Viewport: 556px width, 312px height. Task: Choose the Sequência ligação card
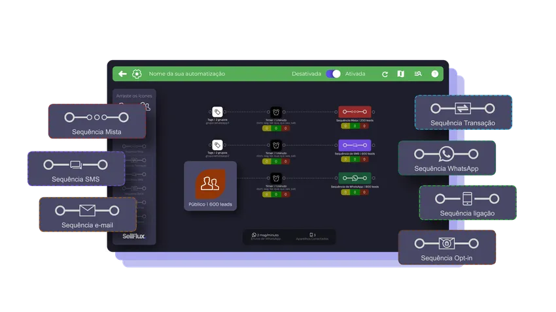tap(467, 202)
